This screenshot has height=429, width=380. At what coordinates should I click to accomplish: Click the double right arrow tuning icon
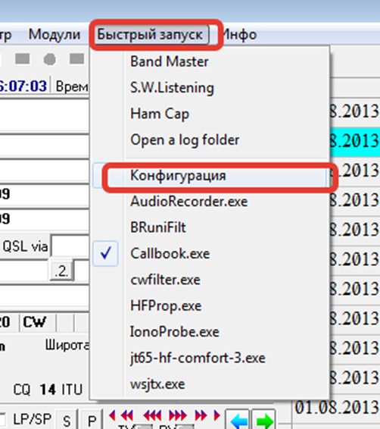201,415
